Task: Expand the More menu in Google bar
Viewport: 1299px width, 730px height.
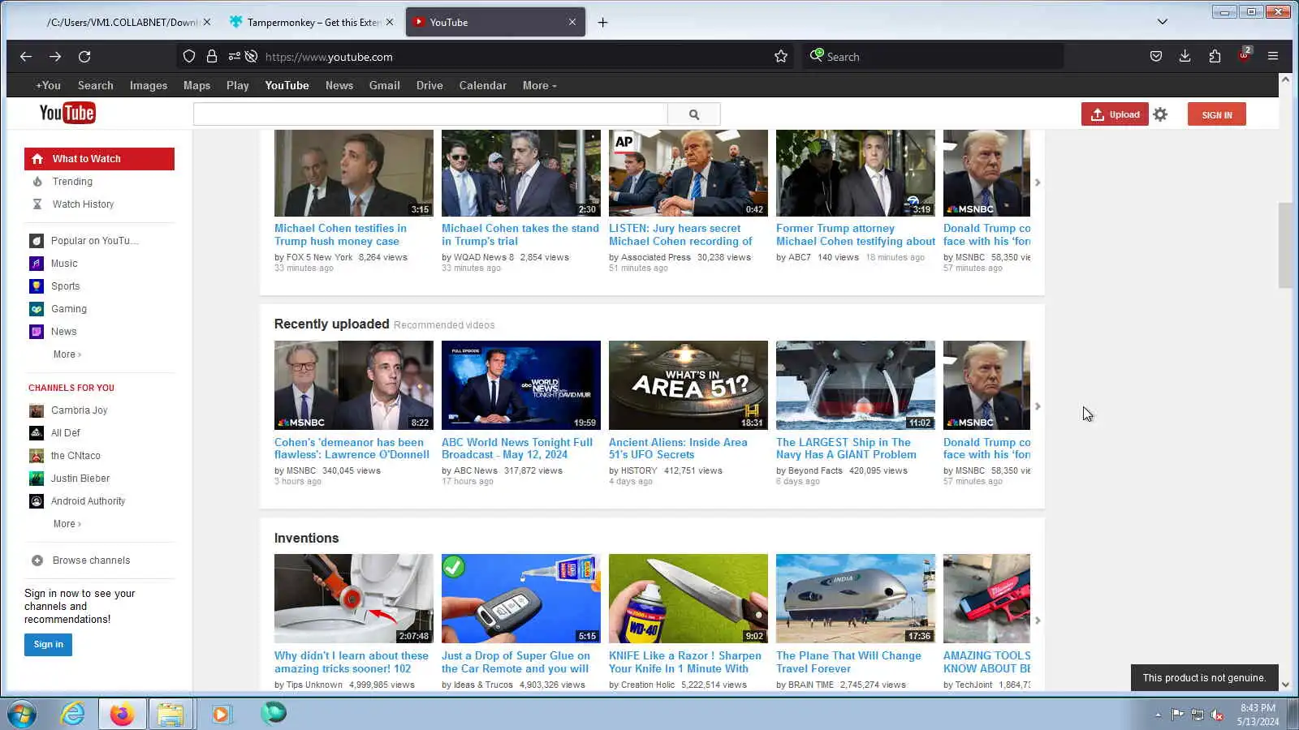Action: click(x=540, y=85)
